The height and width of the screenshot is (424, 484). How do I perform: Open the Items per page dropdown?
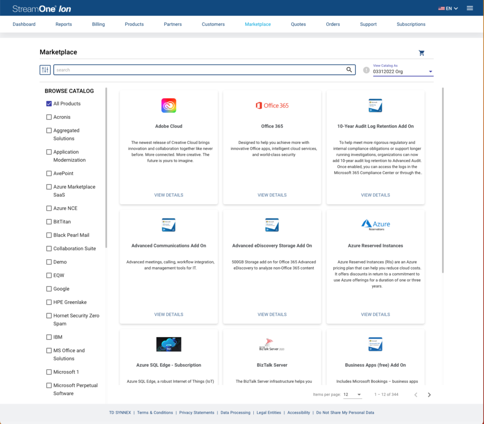click(352, 395)
